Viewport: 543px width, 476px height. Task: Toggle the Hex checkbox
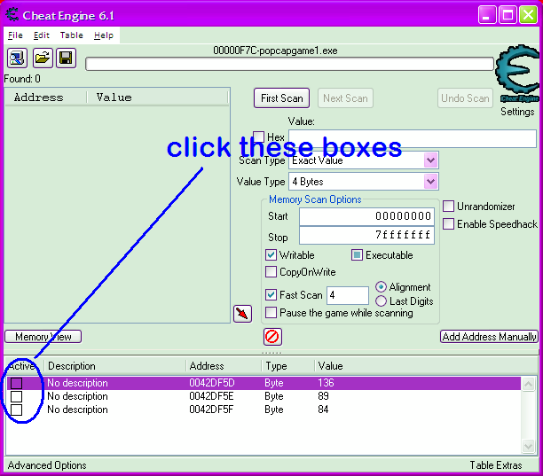[x=258, y=137]
